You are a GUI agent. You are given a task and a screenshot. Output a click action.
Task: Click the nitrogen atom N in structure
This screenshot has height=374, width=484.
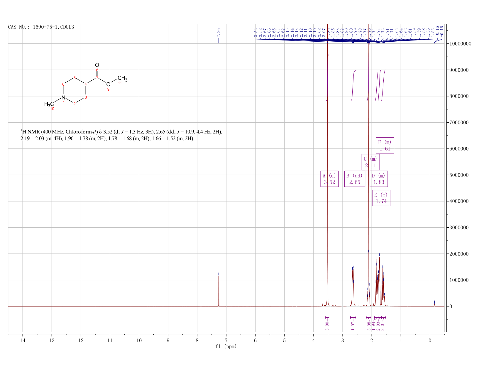pos(63,98)
